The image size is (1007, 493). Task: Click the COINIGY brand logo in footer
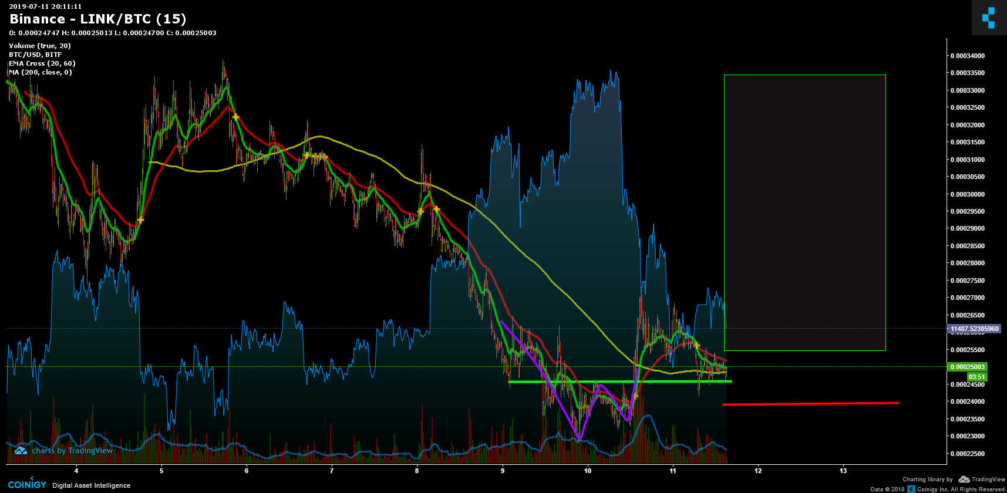pyautogui.click(x=27, y=484)
